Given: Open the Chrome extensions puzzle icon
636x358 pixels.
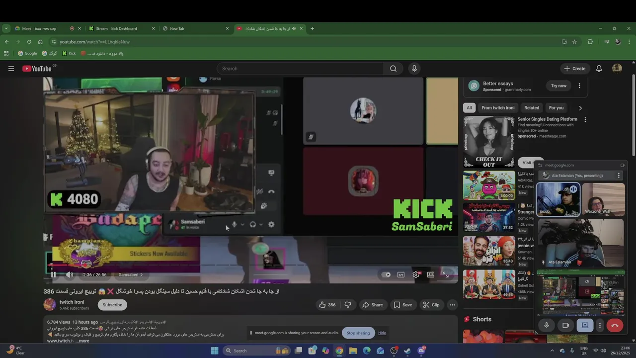Looking at the screenshot, I should [x=590, y=42].
